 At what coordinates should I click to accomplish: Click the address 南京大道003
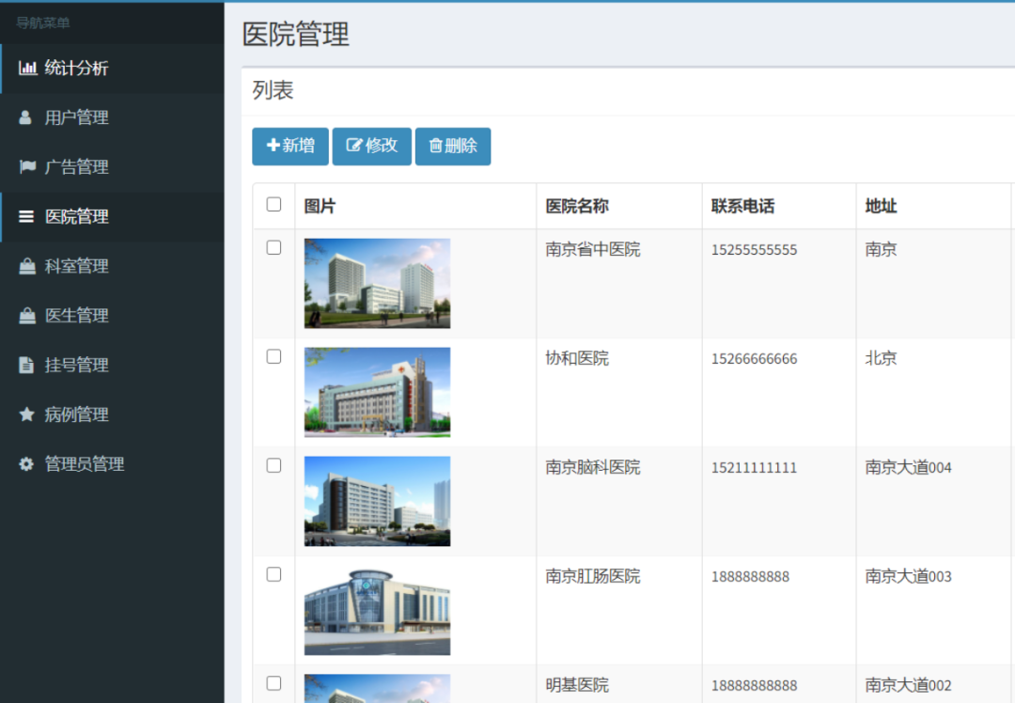coord(908,576)
